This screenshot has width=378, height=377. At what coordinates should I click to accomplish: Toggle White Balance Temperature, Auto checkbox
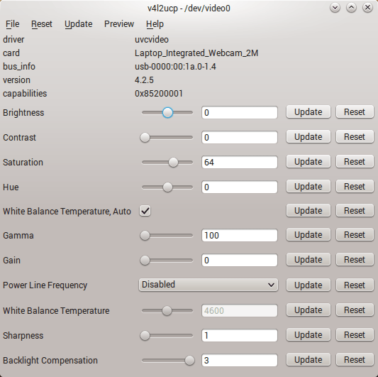click(x=145, y=211)
